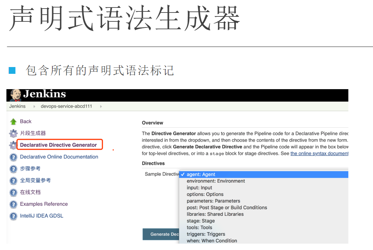Click the 'Directives' heading
Screen dimensions: 373x250
153,163
